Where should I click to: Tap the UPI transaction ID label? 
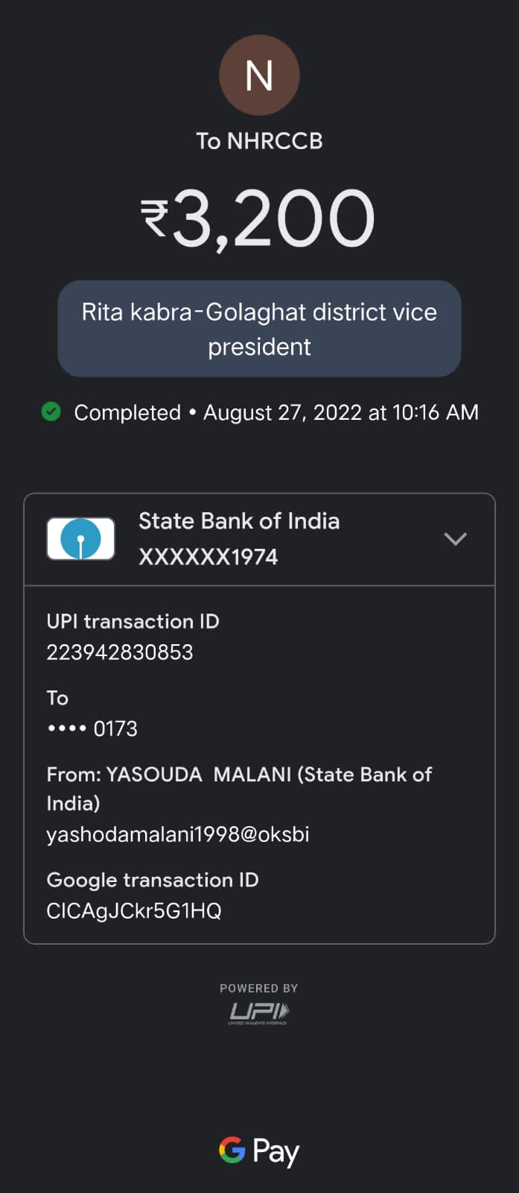pos(133,621)
